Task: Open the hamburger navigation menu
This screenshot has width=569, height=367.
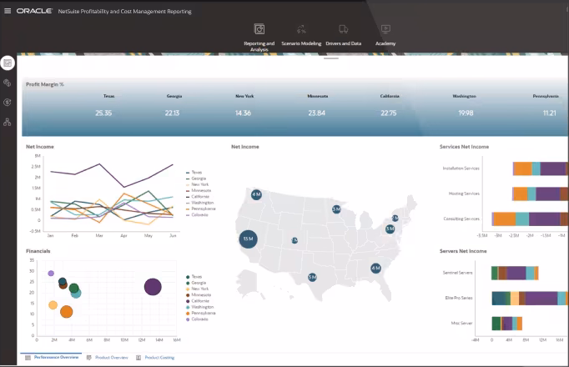Action: click(x=8, y=12)
